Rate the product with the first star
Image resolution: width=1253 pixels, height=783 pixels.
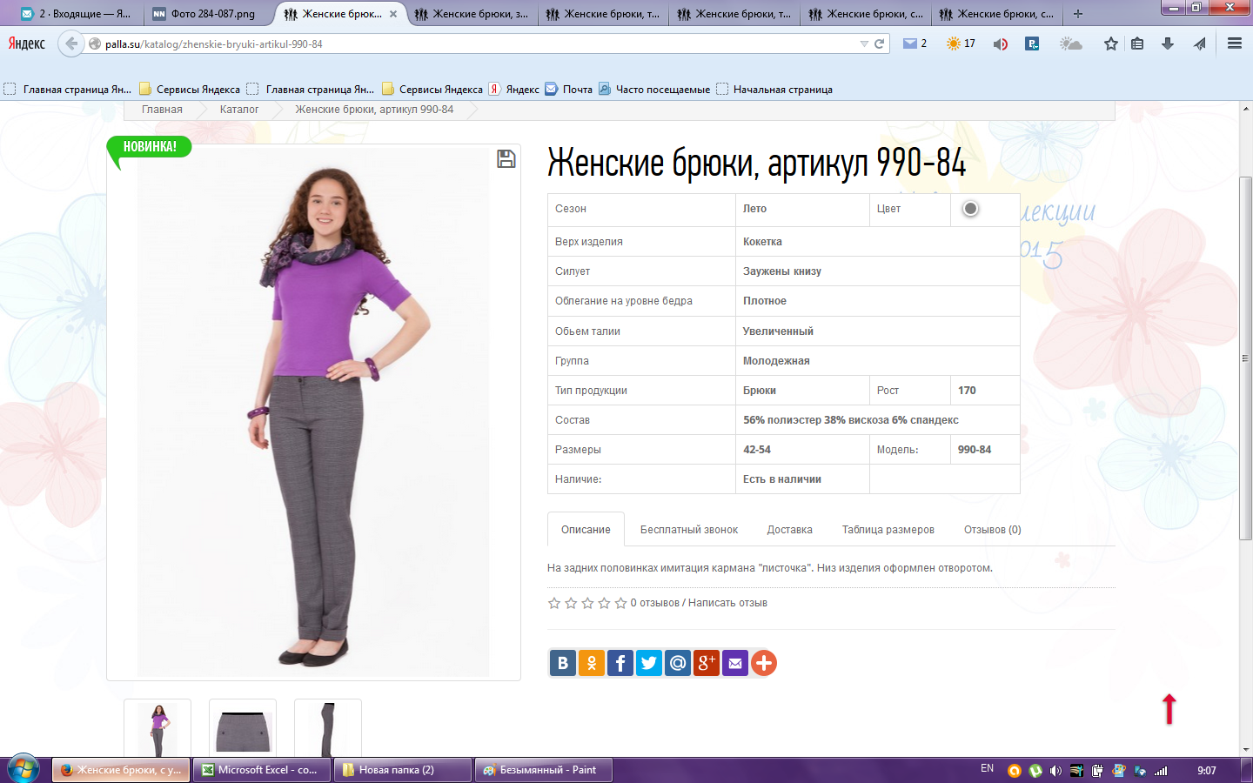point(554,603)
